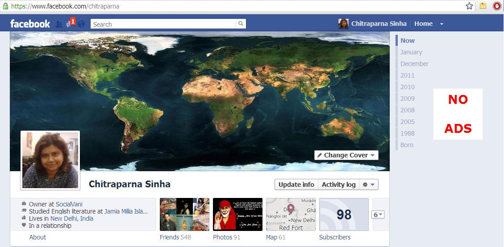Viewport: 504px width, 247px height.
Task: Open Photos 91 link
Action: [227, 237]
